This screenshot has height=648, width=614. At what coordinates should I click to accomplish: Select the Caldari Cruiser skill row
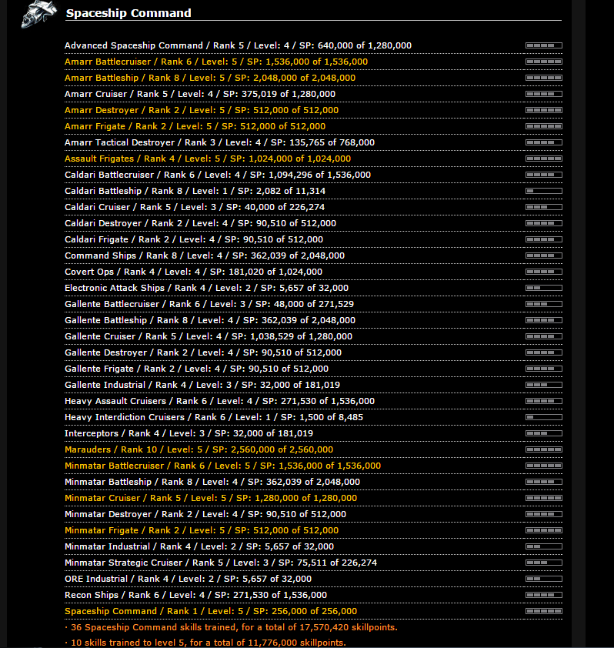pyautogui.click(x=313, y=206)
